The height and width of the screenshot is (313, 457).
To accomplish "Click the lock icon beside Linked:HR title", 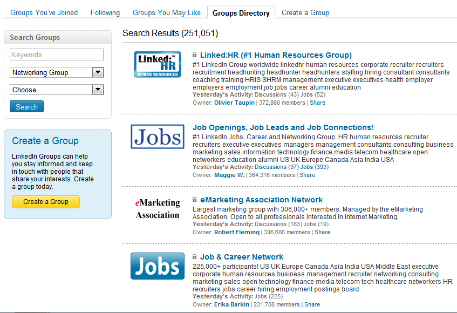I will click(x=195, y=55).
